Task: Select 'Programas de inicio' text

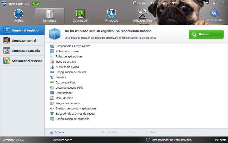Action: (x=67, y=103)
